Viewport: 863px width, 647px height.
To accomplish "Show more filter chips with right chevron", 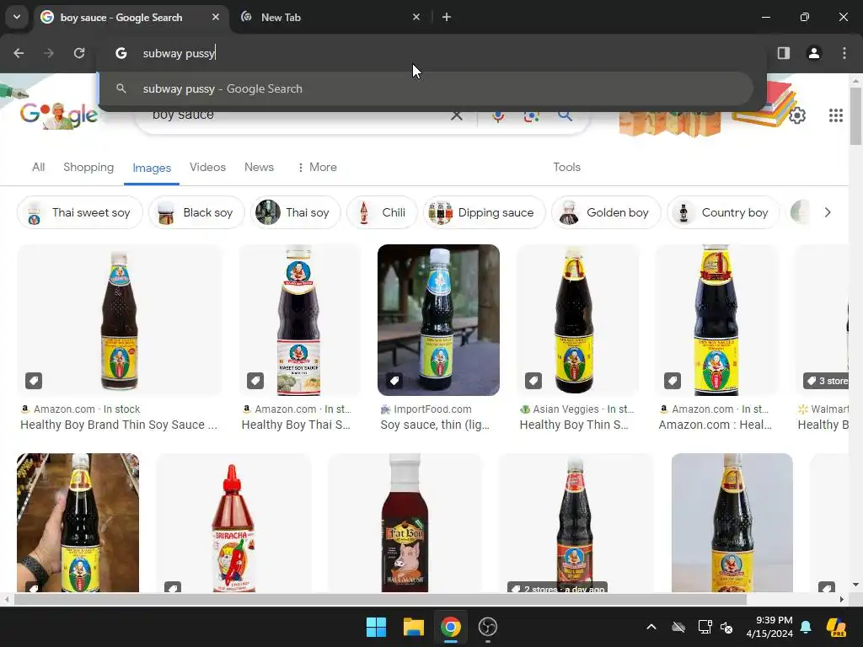I will coord(828,212).
